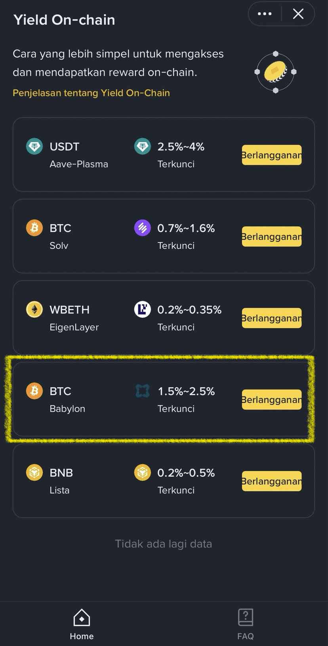Tap the Babylon protocol icon
This screenshot has height=646, width=328.
pyautogui.click(x=142, y=391)
